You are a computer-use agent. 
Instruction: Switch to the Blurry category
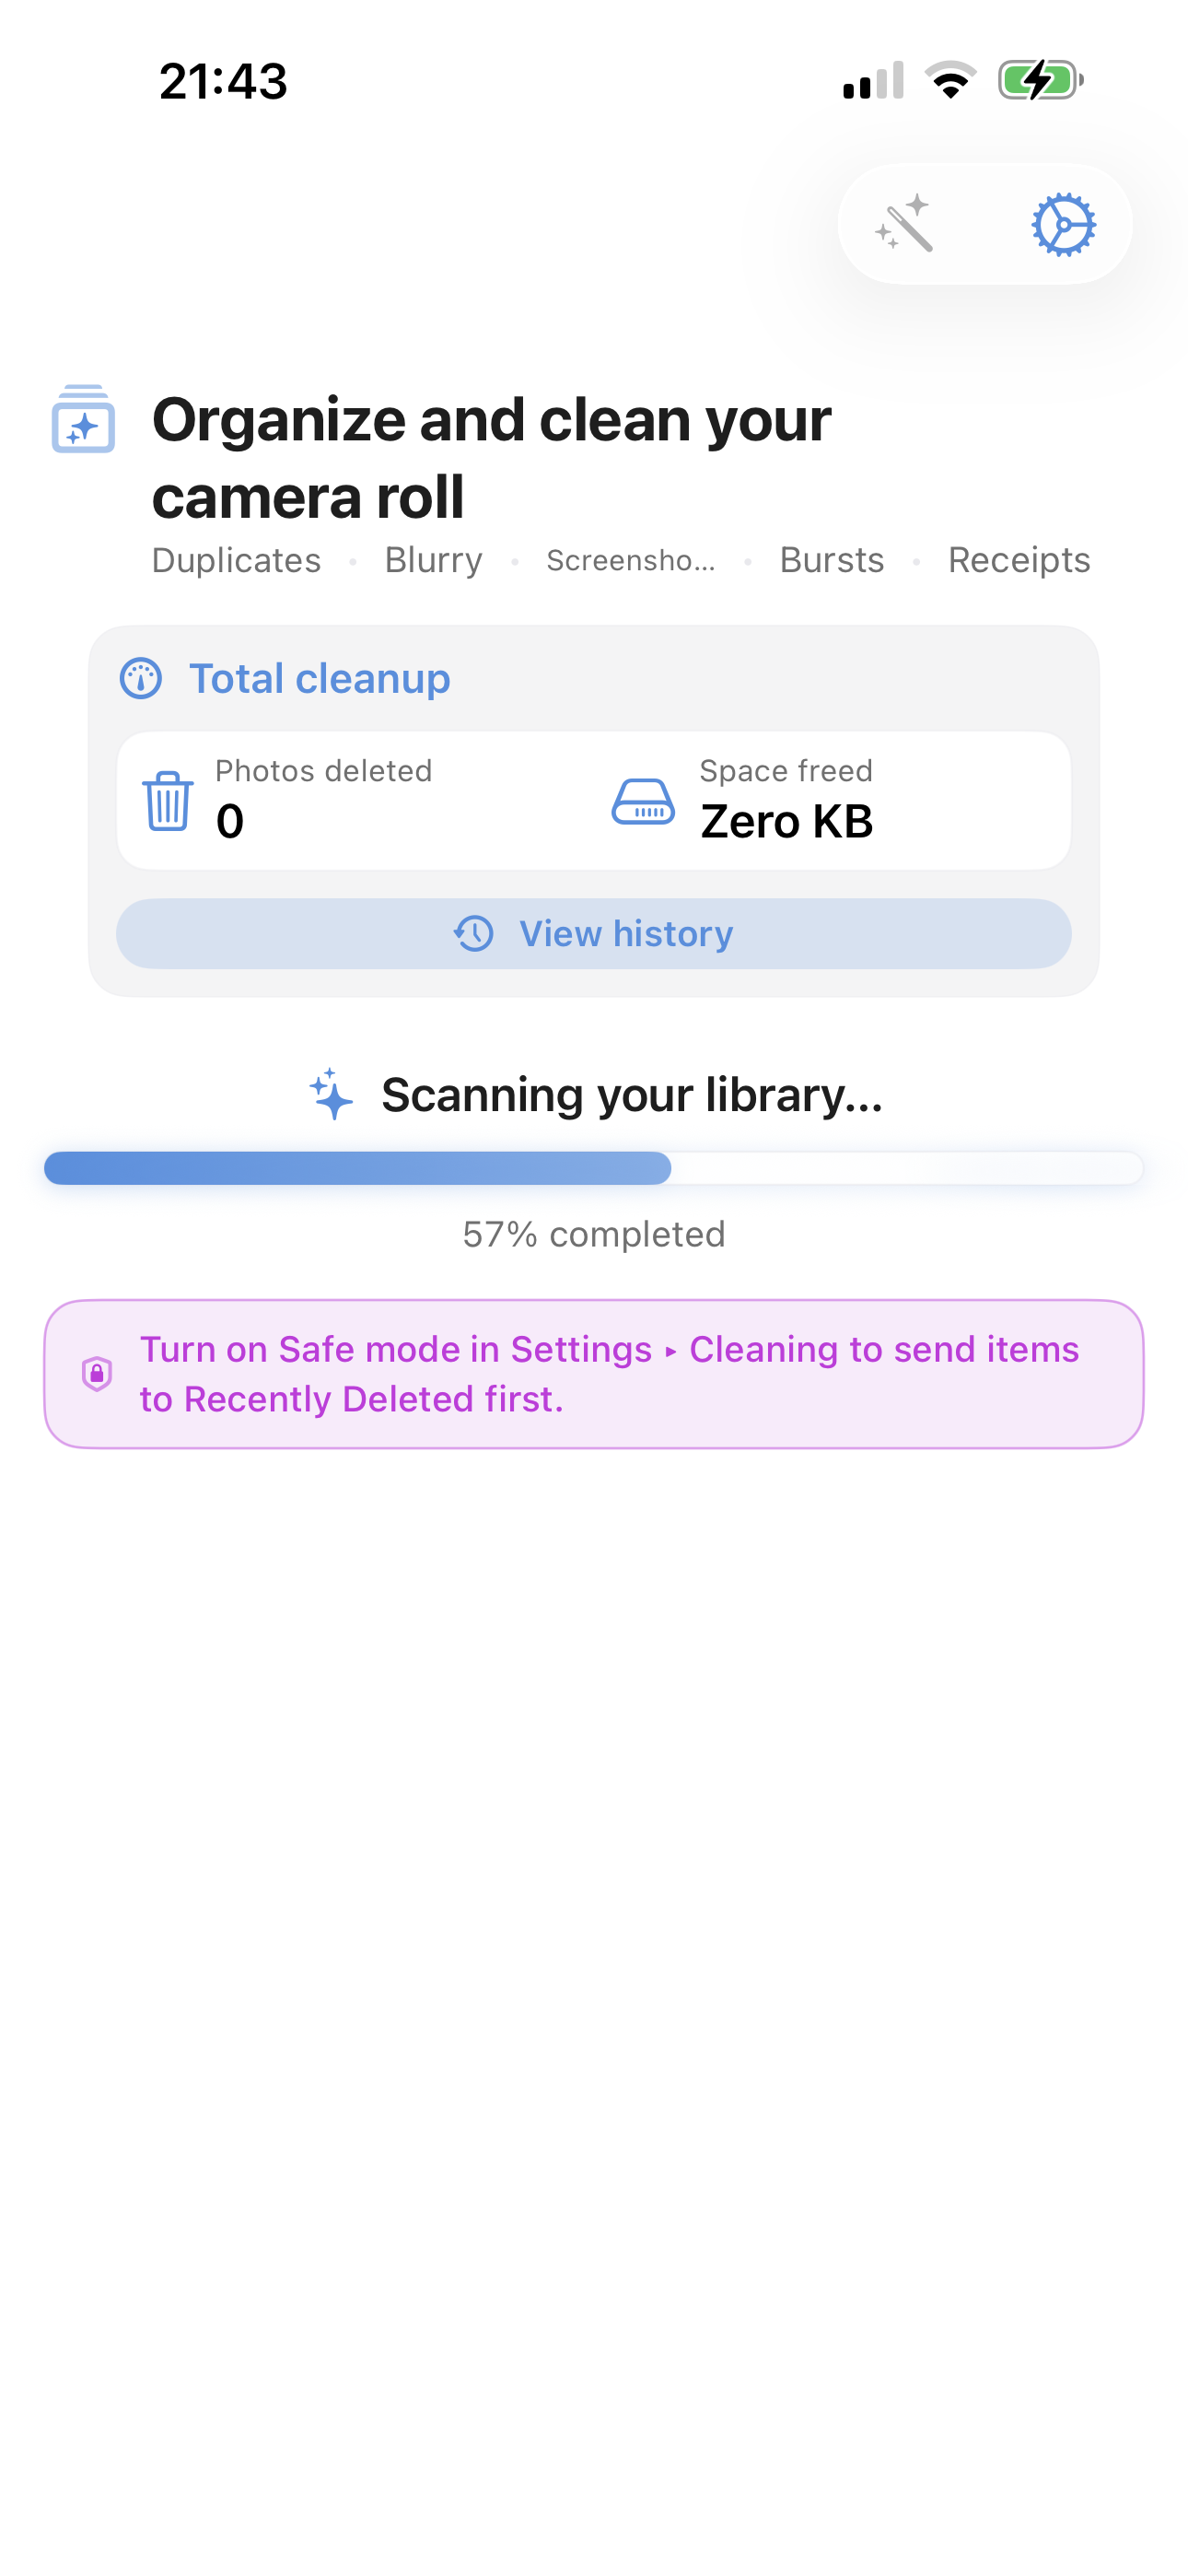pos(433,560)
